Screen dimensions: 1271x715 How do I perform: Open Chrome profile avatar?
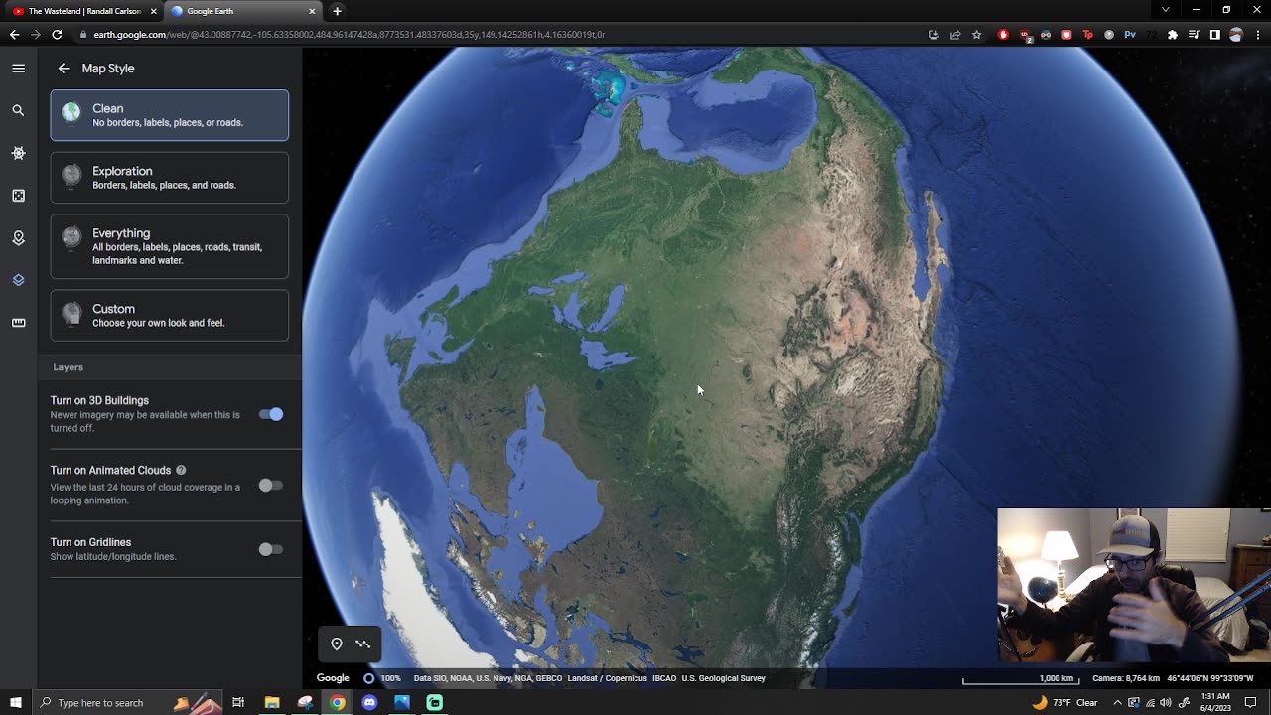[1236, 35]
